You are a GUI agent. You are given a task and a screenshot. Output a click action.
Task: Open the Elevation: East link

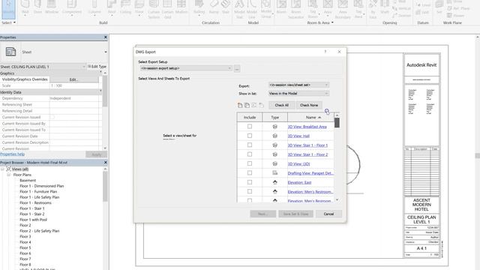[x=299, y=182]
